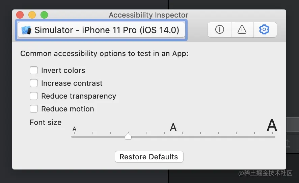The width and height of the screenshot is (299, 183).
Task: Switch to the Audit warning triangle icon
Action: 242,30
